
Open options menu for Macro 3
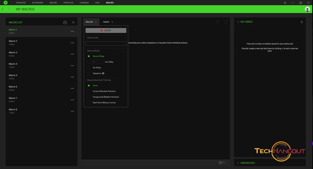(72, 54)
